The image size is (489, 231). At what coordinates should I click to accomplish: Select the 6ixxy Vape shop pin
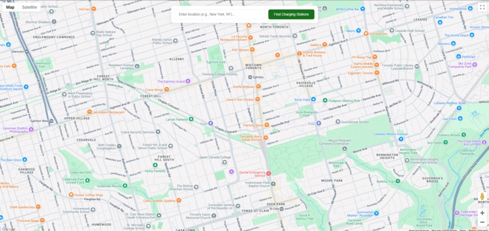tap(314, 99)
